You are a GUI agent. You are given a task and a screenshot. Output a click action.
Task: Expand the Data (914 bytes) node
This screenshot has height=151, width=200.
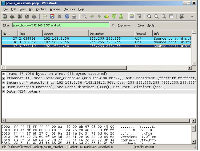click(x=4, y=92)
